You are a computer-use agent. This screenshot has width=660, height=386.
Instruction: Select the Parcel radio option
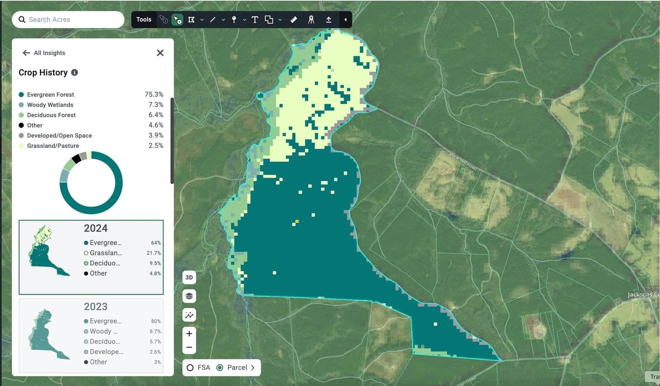(x=220, y=368)
